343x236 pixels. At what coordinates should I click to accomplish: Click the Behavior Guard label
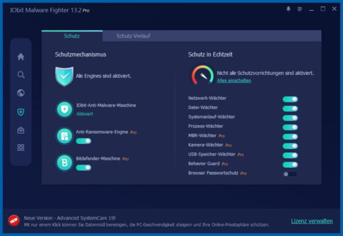(204, 164)
